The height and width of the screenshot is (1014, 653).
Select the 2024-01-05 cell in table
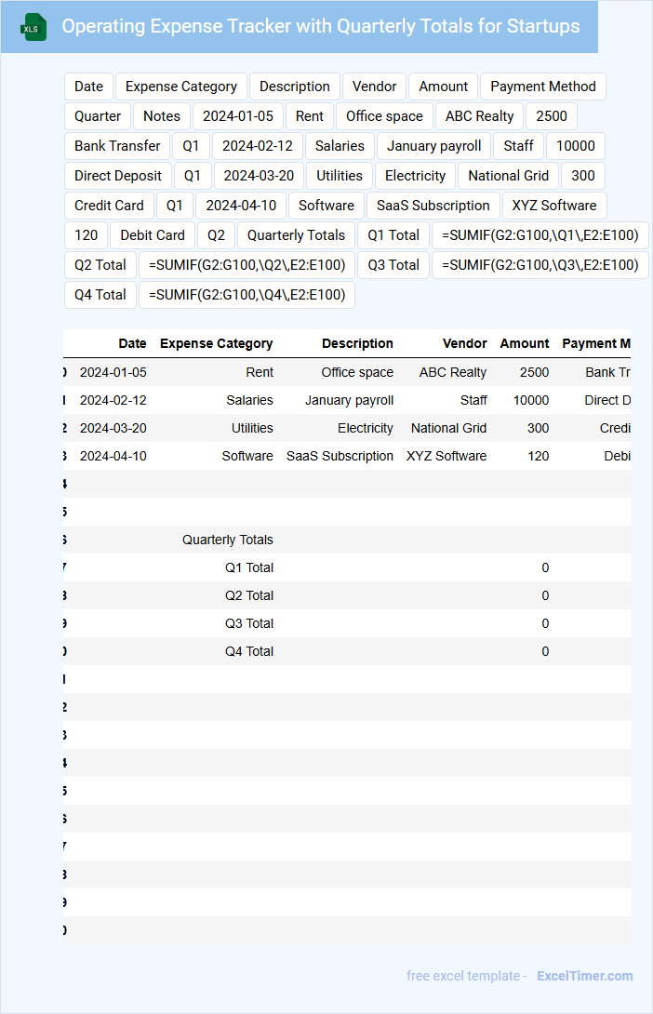[x=113, y=372]
